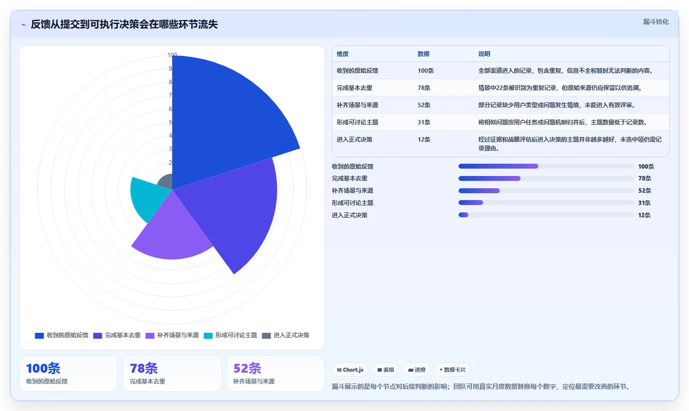Click the 收到的原始反馈 label in the progress list

coord(353,166)
